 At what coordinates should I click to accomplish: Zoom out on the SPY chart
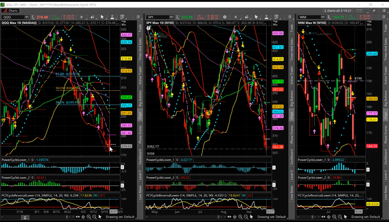[x=246, y=217]
